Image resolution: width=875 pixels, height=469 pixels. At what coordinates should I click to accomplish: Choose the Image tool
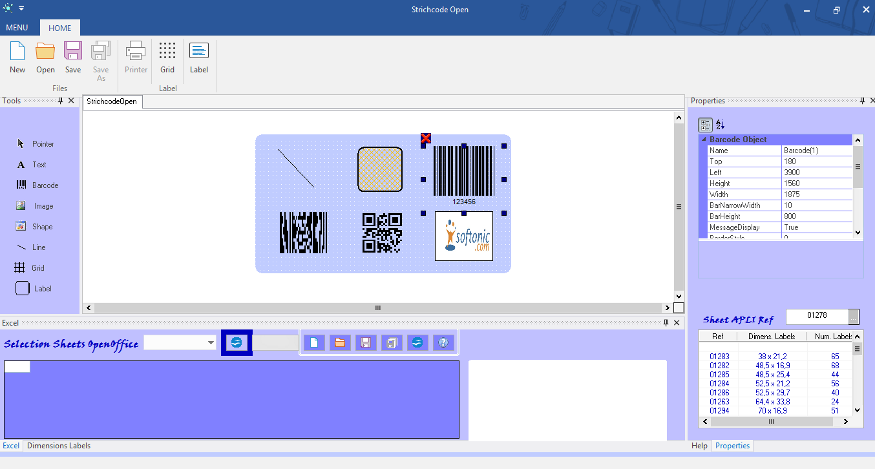coord(36,206)
